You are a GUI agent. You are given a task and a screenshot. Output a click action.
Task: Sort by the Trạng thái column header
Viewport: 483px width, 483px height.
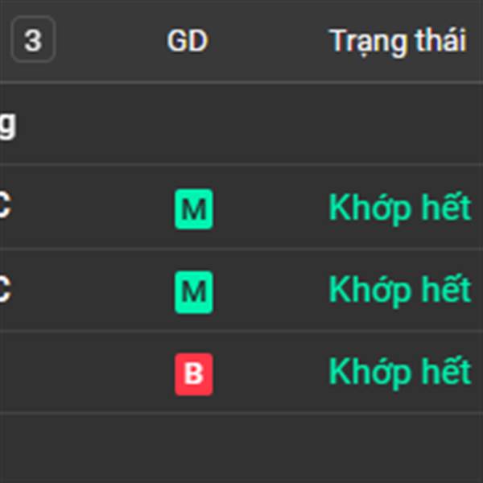click(398, 41)
